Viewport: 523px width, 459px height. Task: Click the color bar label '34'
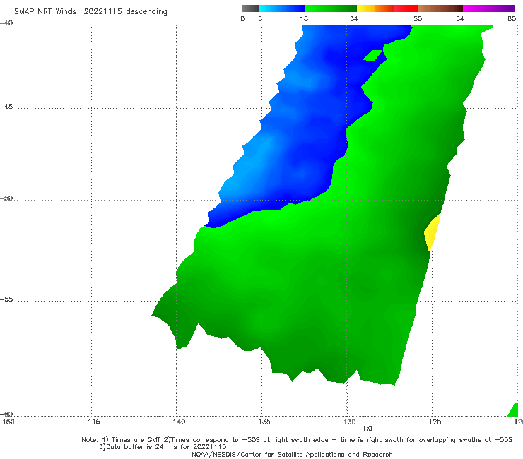[354, 18]
